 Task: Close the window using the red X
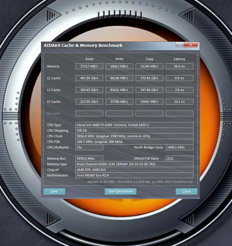191,44
